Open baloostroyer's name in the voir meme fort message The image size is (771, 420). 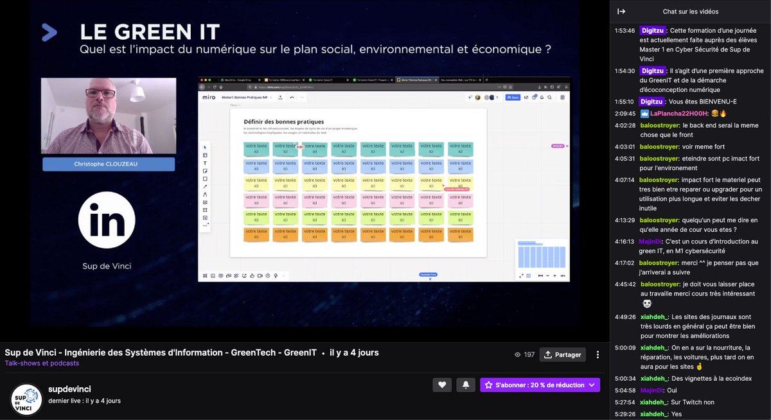click(659, 147)
